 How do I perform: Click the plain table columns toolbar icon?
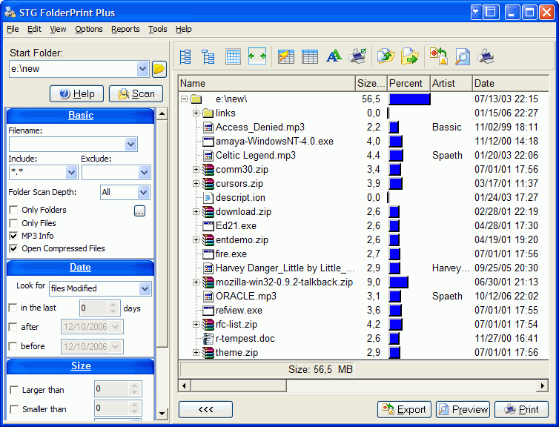pos(310,56)
